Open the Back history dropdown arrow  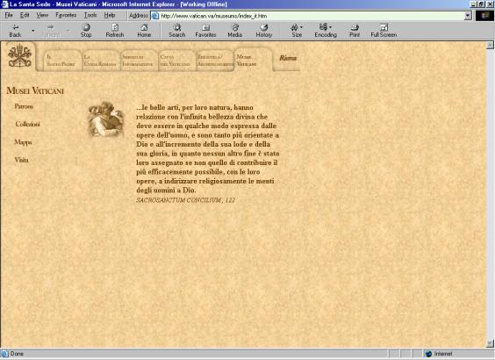click(x=32, y=31)
